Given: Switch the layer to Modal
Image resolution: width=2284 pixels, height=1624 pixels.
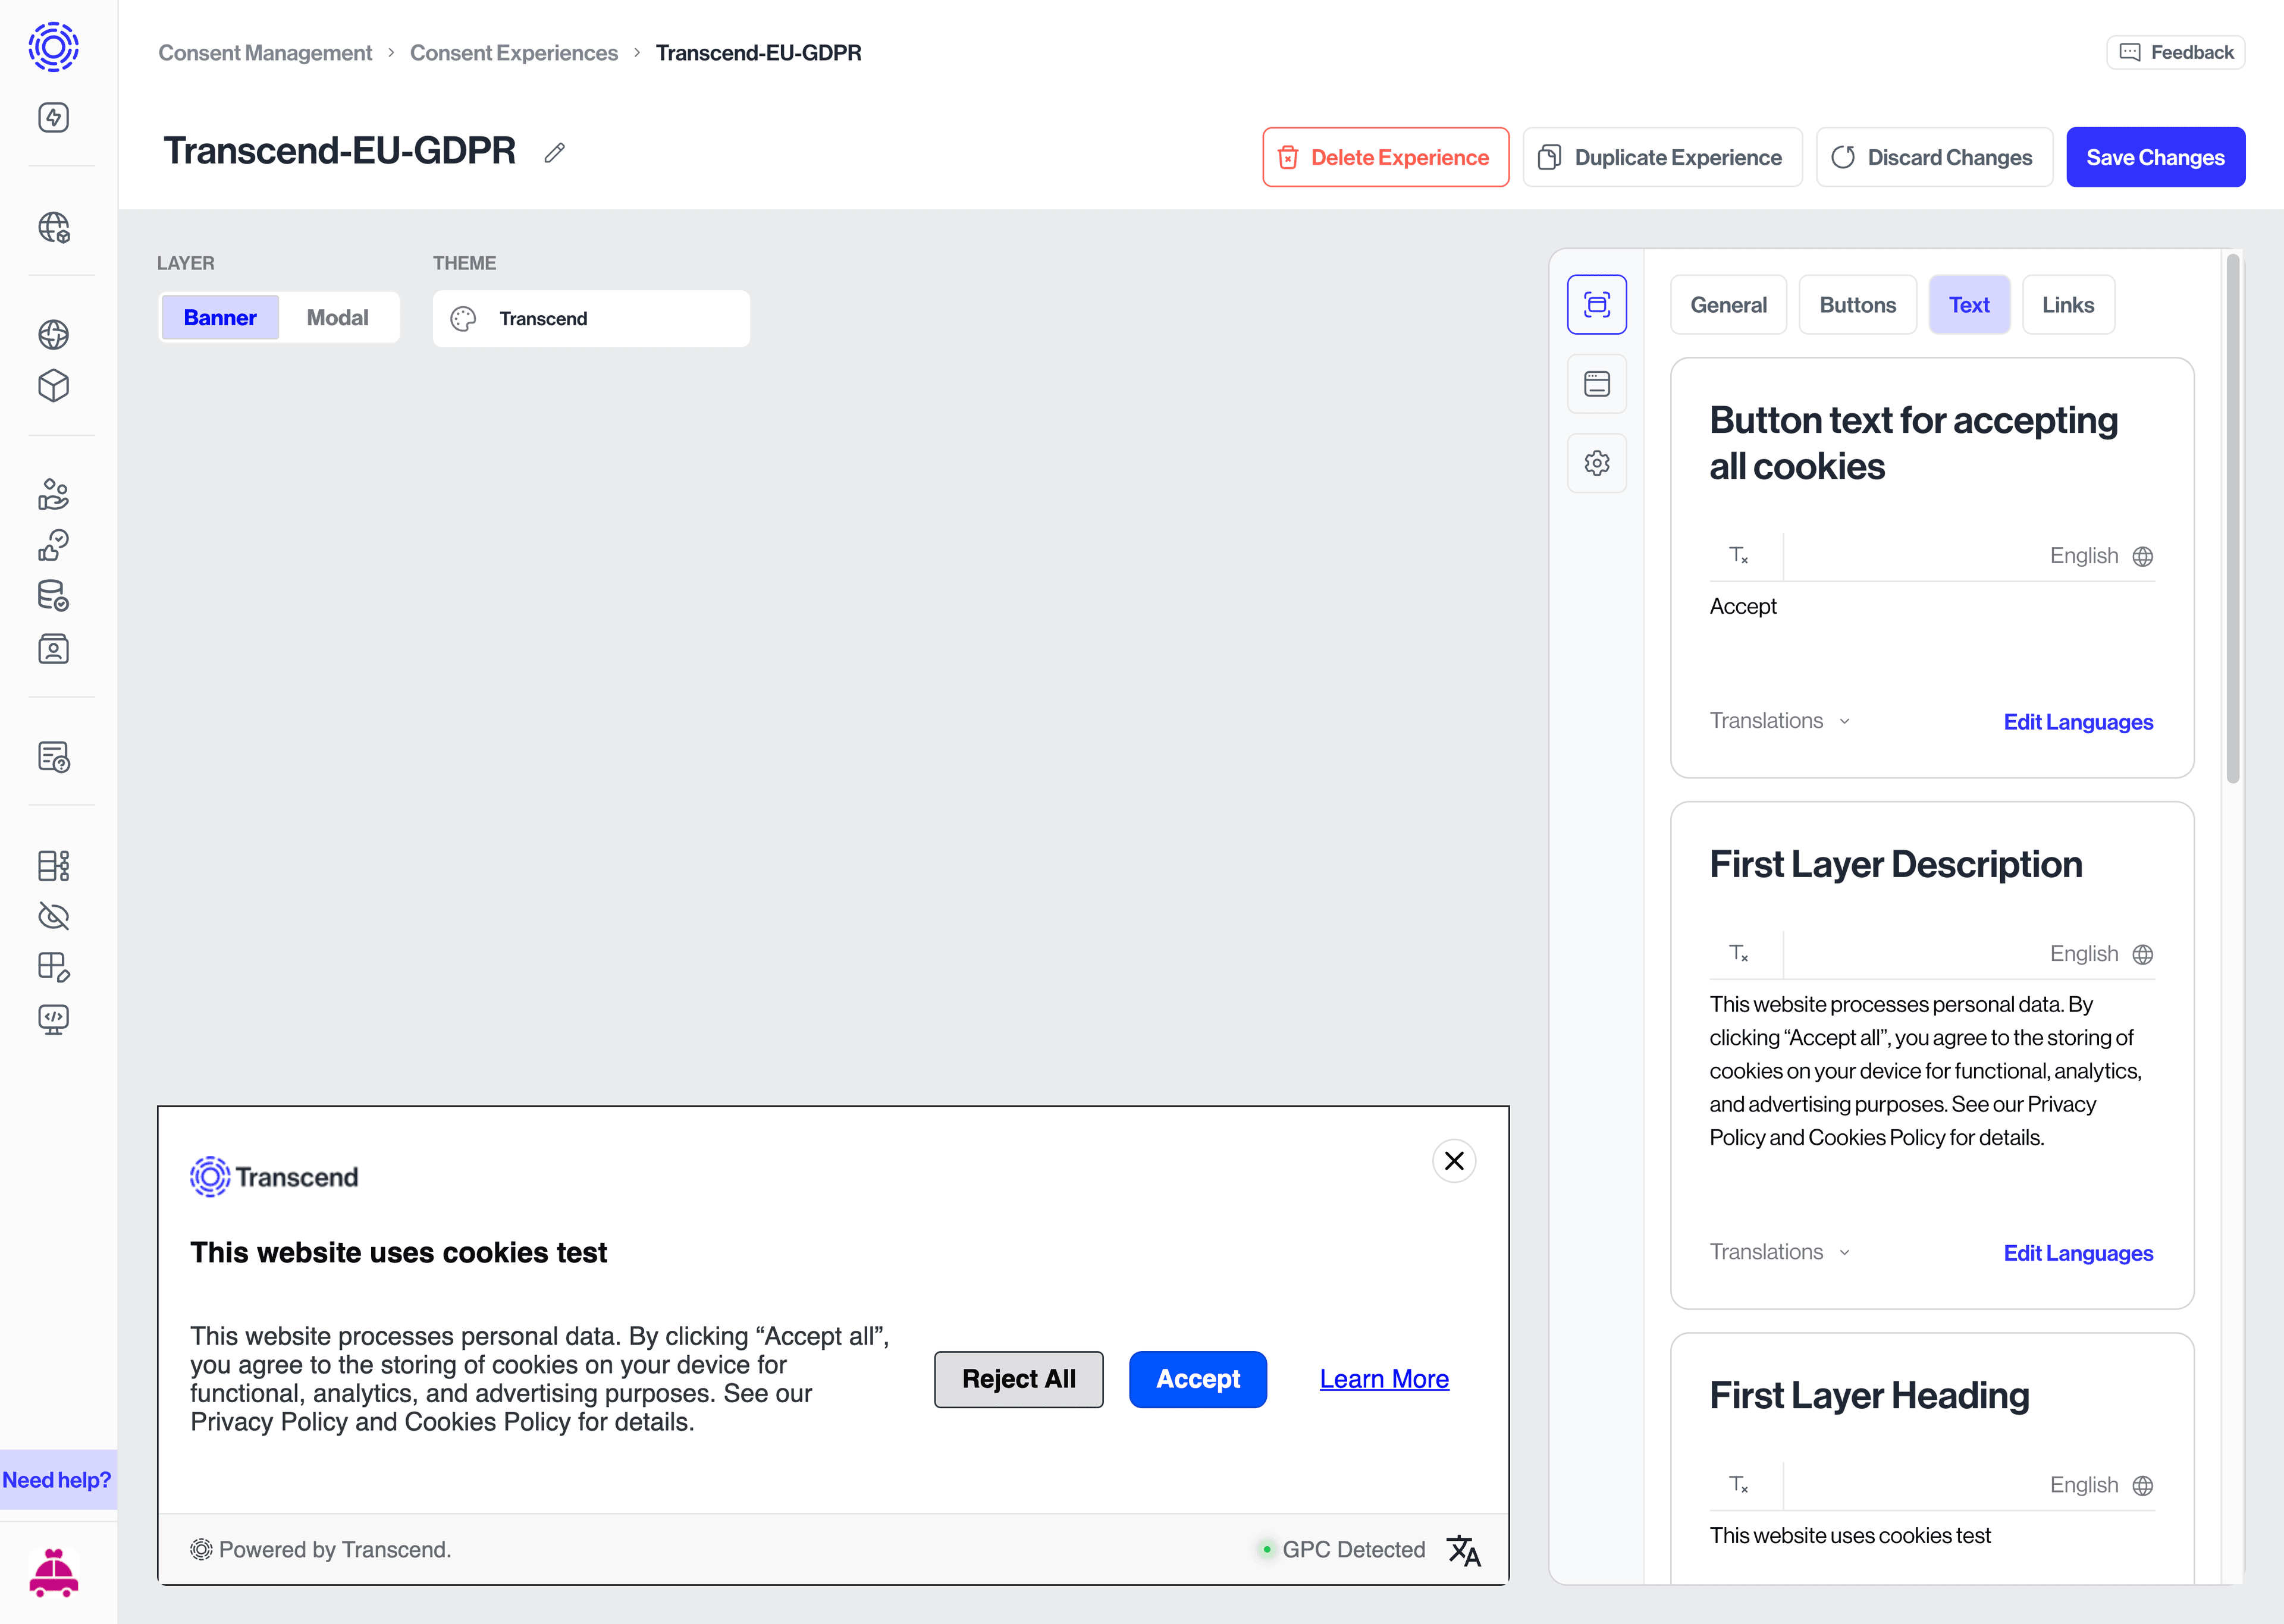Looking at the screenshot, I should (x=338, y=317).
